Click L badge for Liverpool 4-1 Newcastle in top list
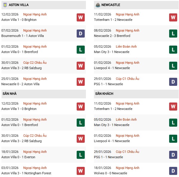Viewport: 179px width, 177px height. pos(173,66)
